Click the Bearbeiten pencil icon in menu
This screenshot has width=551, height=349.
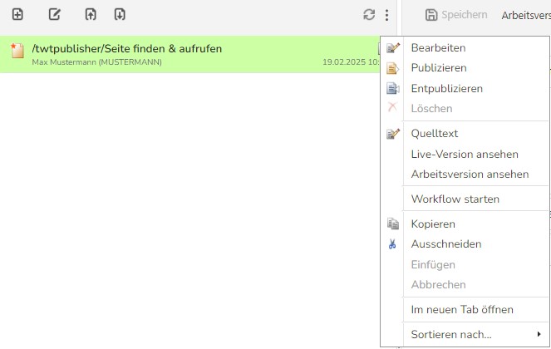coord(393,47)
